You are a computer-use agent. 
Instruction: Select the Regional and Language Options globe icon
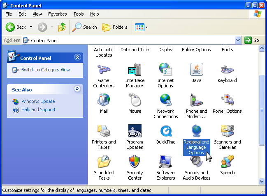click(x=197, y=130)
